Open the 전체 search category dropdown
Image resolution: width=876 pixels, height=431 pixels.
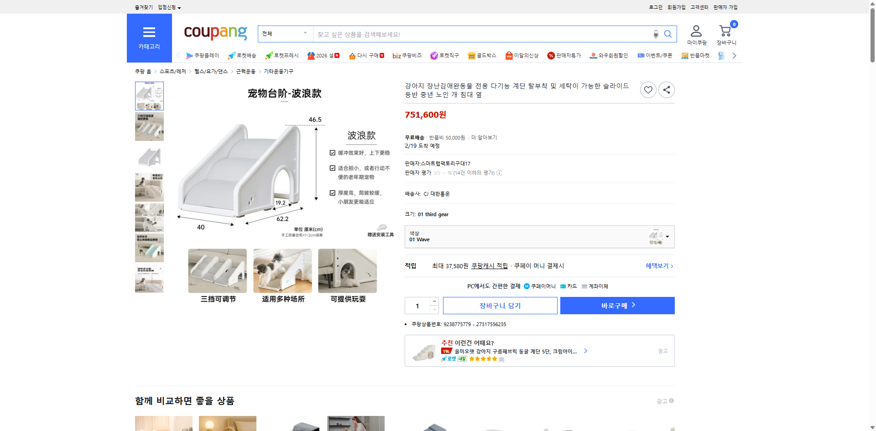pyautogui.click(x=285, y=34)
